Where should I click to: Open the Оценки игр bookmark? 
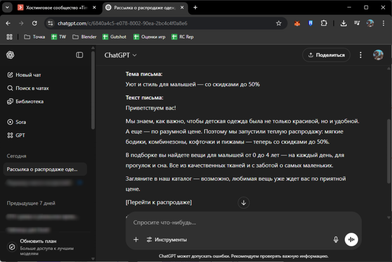pyautogui.click(x=149, y=37)
